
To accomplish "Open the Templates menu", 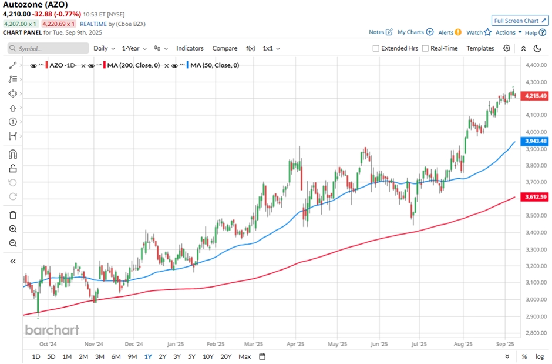I will pos(480,48).
